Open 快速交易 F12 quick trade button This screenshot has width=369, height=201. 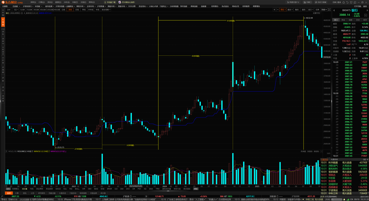point(293,2)
